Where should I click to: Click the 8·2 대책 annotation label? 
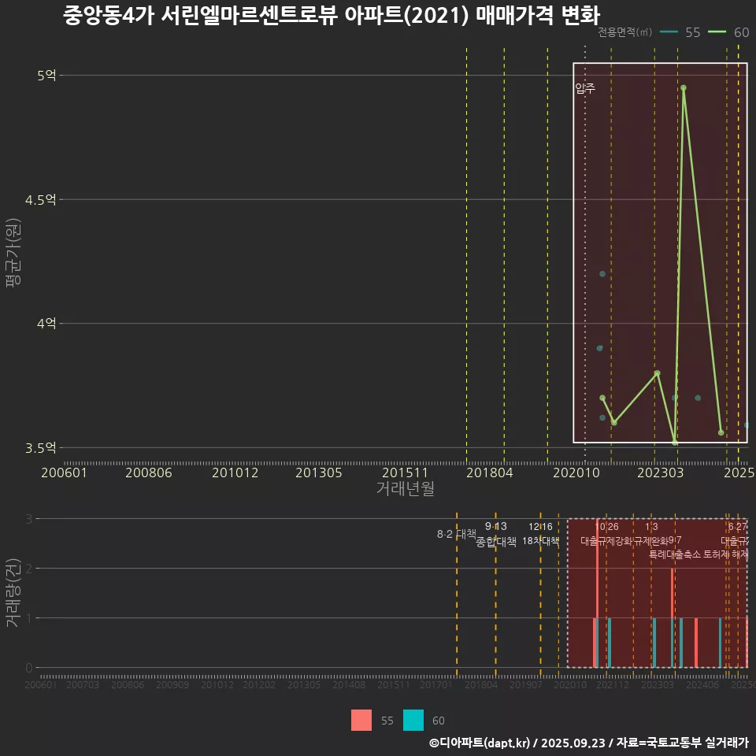tap(458, 535)
